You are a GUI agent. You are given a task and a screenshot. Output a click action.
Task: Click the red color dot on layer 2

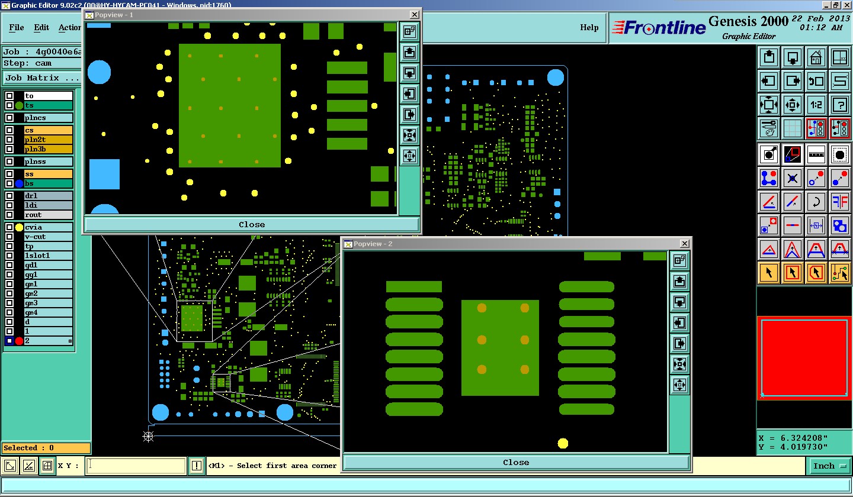[x=19, y=341]
